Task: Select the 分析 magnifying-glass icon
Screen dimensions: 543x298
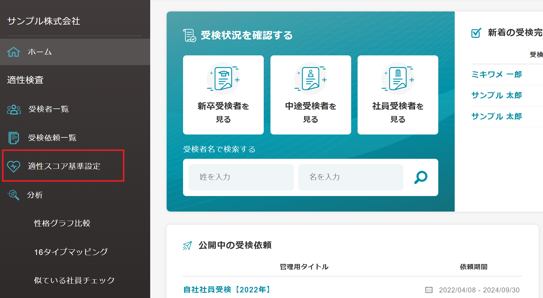Action: point(13,195)
